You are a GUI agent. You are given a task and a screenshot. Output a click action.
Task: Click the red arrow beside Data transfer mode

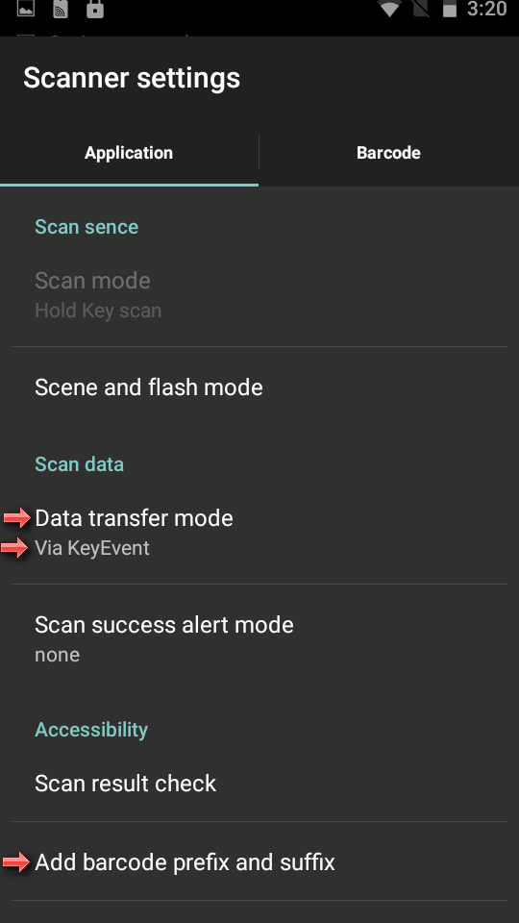coord(16,517)
